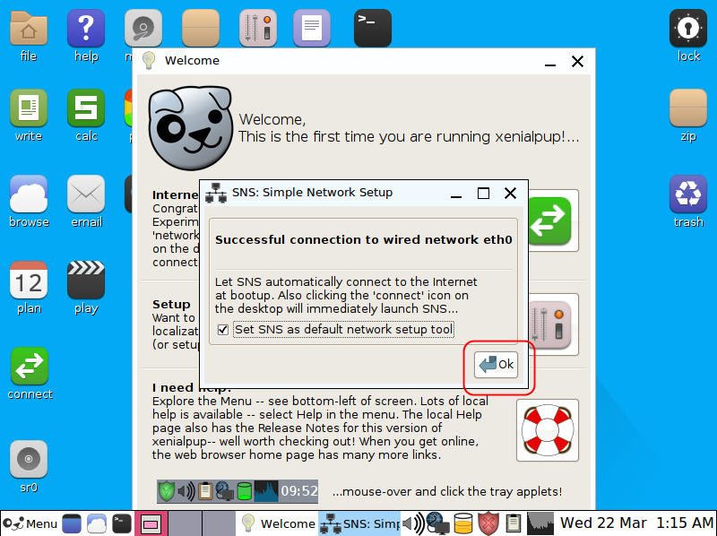Launch the terminal icon in the taskbar
This screenshot has width=717, height=536.
(x=122, y=523)
